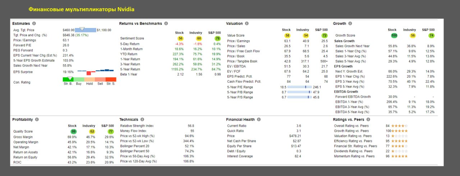Click the Beta 1-Year row label
Screen dimensions: 460x176
tap(129, 74)
